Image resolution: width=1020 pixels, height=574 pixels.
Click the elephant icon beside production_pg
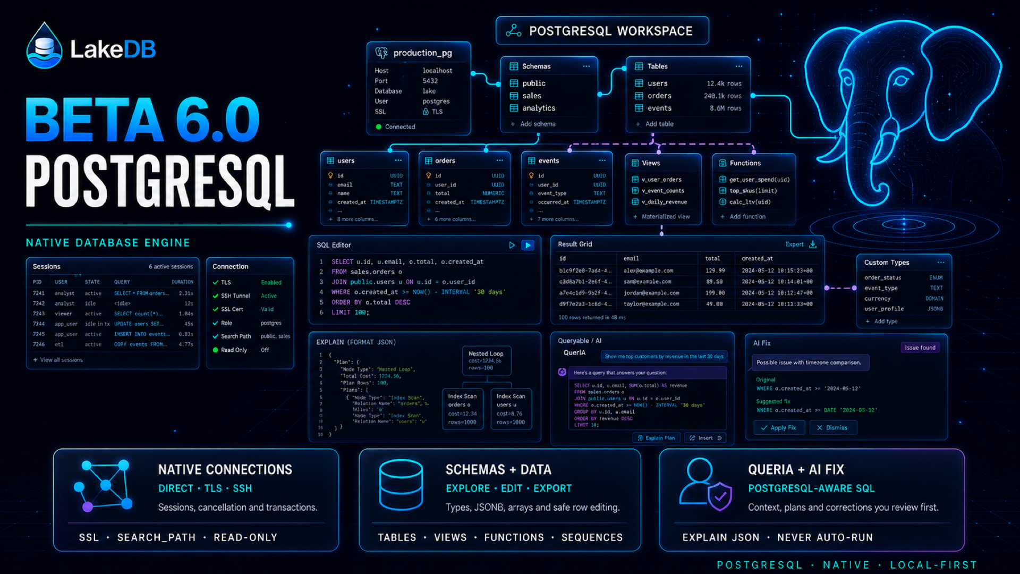(x=381, y=53)
